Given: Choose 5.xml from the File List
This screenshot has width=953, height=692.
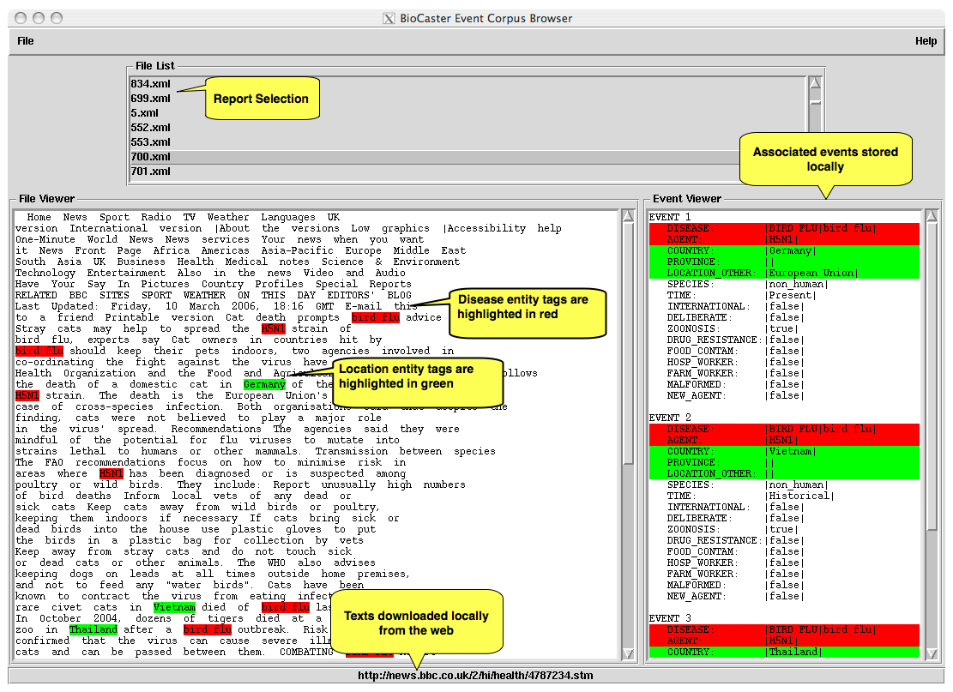Looking at the screenshot, I should pos(144,113).
